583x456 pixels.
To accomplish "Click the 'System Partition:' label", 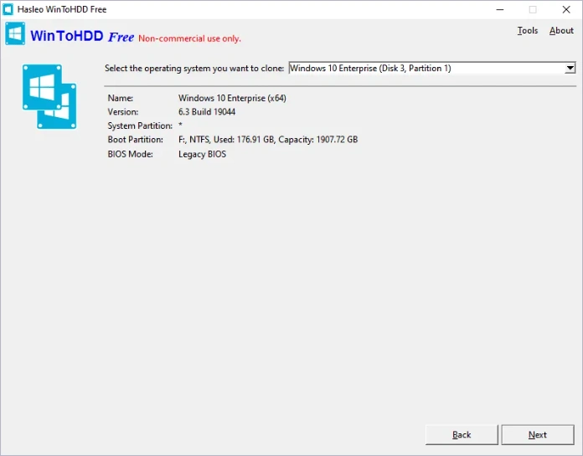I will (x=140, y=126).
